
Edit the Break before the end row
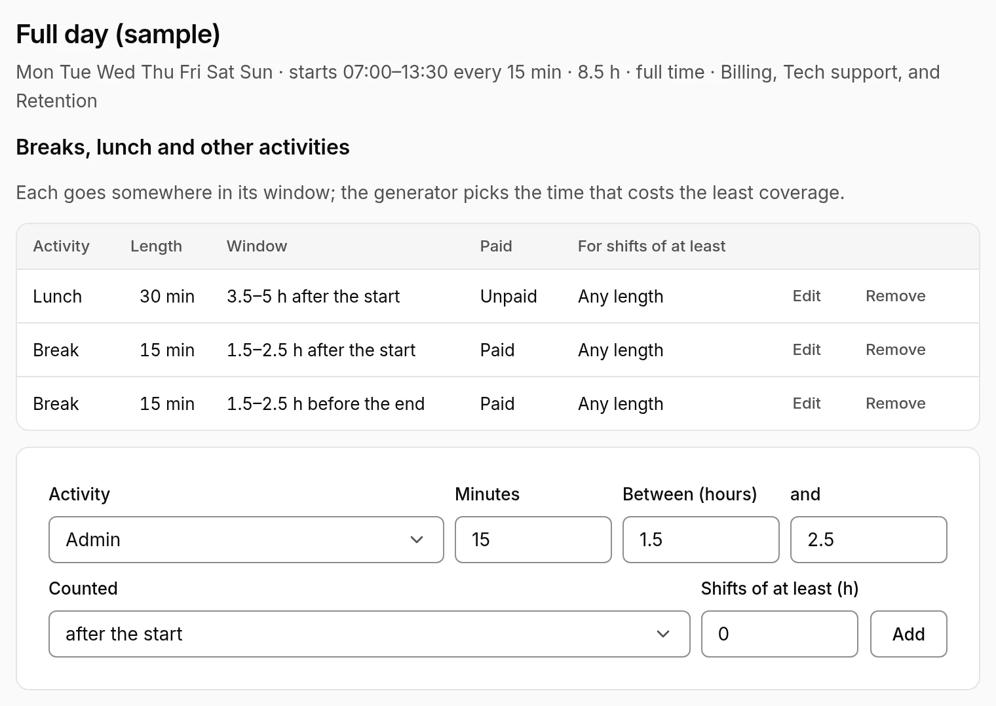(806, 403)
